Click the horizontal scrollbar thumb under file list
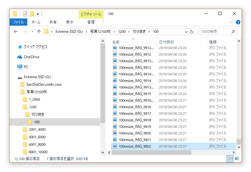The image size is (251, 172). (152, 153)
